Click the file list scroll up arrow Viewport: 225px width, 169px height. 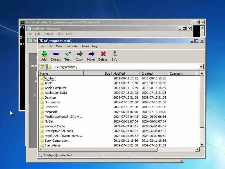202,73
